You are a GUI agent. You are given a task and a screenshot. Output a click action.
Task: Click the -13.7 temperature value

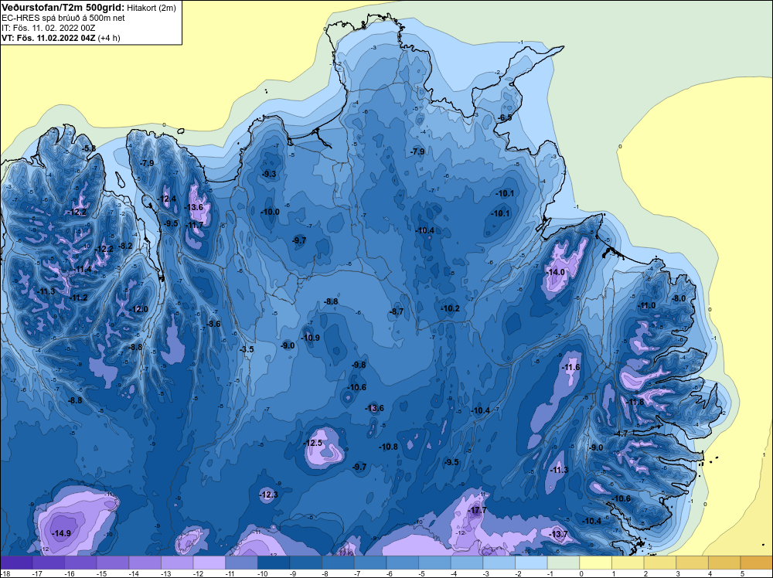click(558, 534)
